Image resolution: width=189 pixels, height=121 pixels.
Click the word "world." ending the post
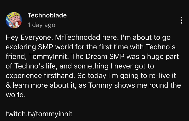(x=16, y=95)
